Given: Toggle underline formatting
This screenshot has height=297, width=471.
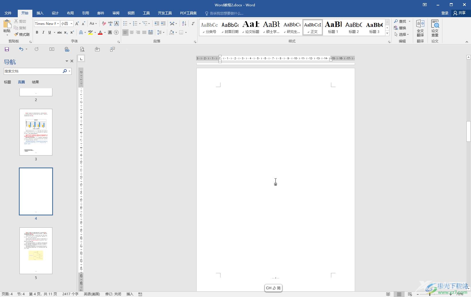Looking at the screenshot, I should click(50, 32).
